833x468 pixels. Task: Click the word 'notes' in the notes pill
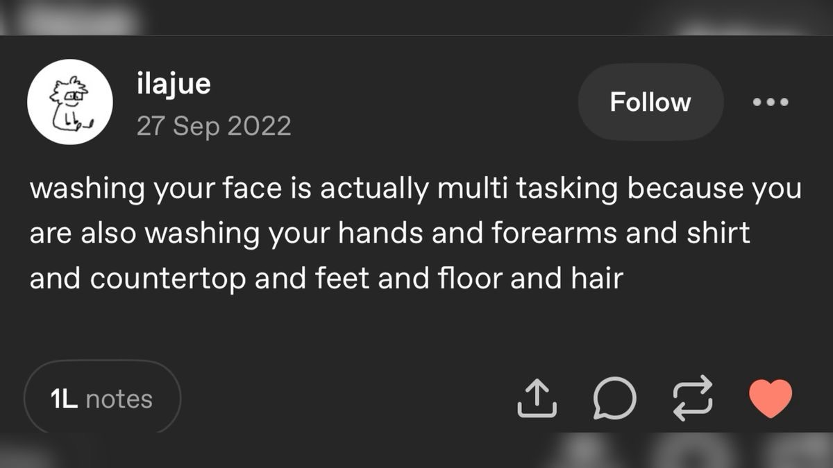pos(119,399)
